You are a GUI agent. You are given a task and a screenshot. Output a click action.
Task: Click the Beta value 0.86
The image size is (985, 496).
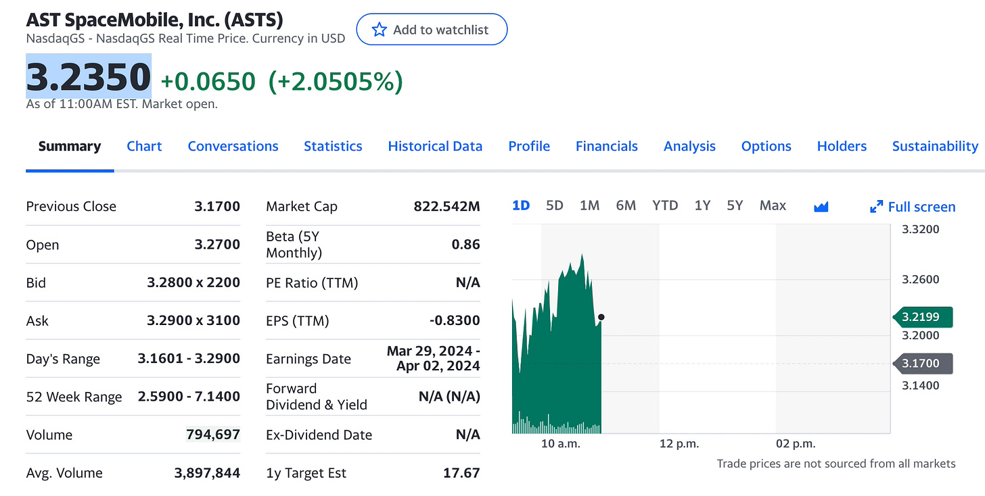(466, 245)
